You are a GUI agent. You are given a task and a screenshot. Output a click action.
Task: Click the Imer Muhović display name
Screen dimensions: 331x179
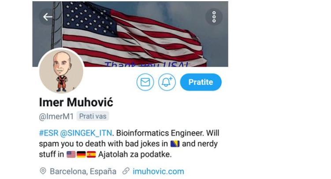tap(76, 102)
